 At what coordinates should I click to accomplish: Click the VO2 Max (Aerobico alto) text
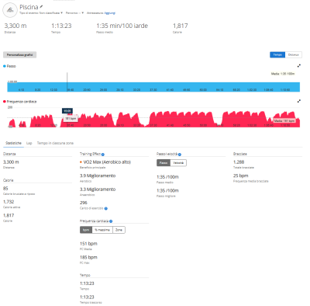coord(107,162)
